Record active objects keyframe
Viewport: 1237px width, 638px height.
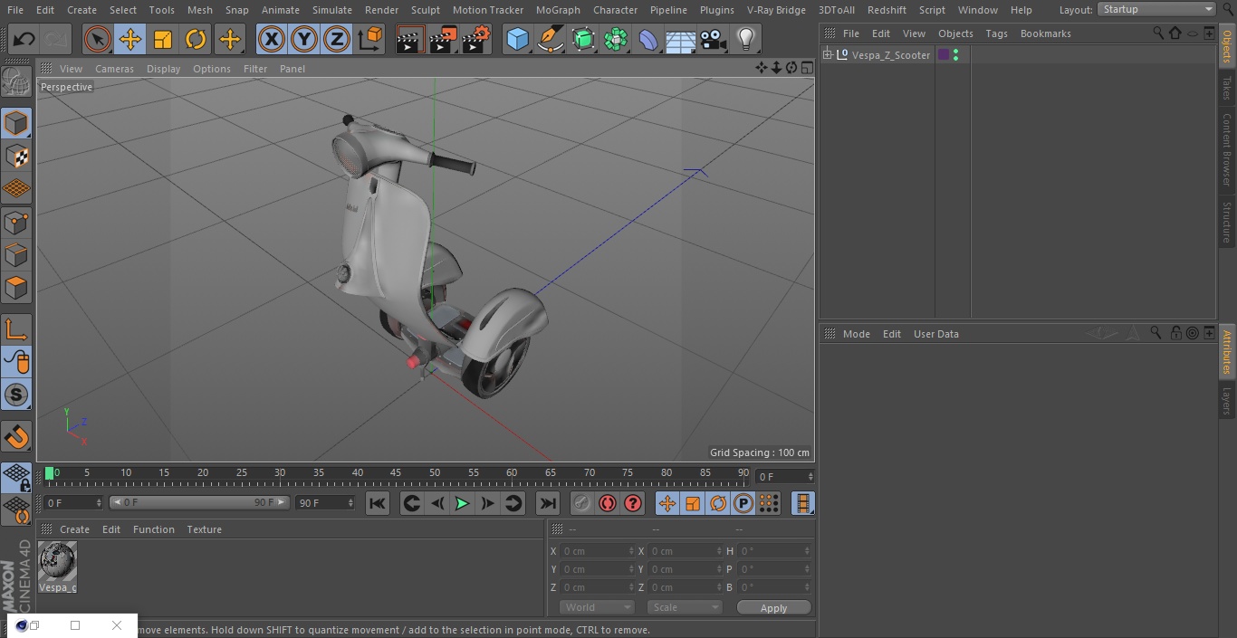tap(582, 503)
